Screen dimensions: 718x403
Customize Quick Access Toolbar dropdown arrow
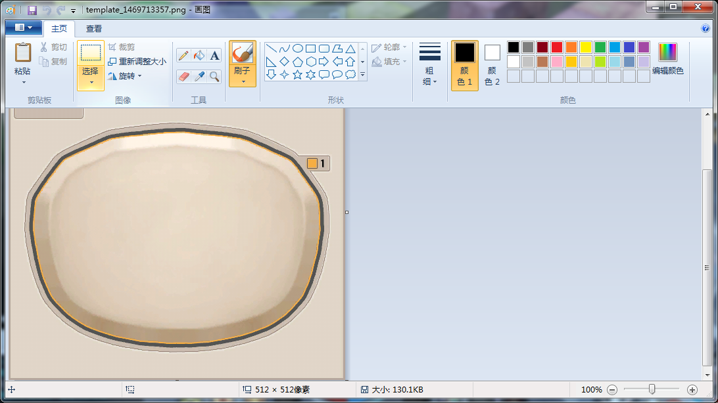(x=73, y=11)
